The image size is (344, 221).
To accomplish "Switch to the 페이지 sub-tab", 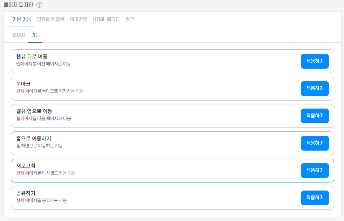I will click(x=19, y=35).
